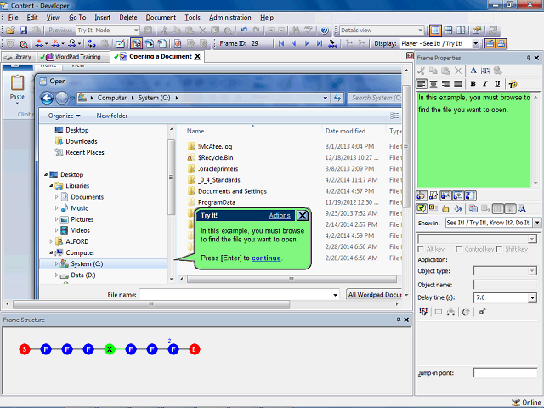Go to the next frame
The width and height of the screenshot is (544, 408).
[x=307, y=43]
